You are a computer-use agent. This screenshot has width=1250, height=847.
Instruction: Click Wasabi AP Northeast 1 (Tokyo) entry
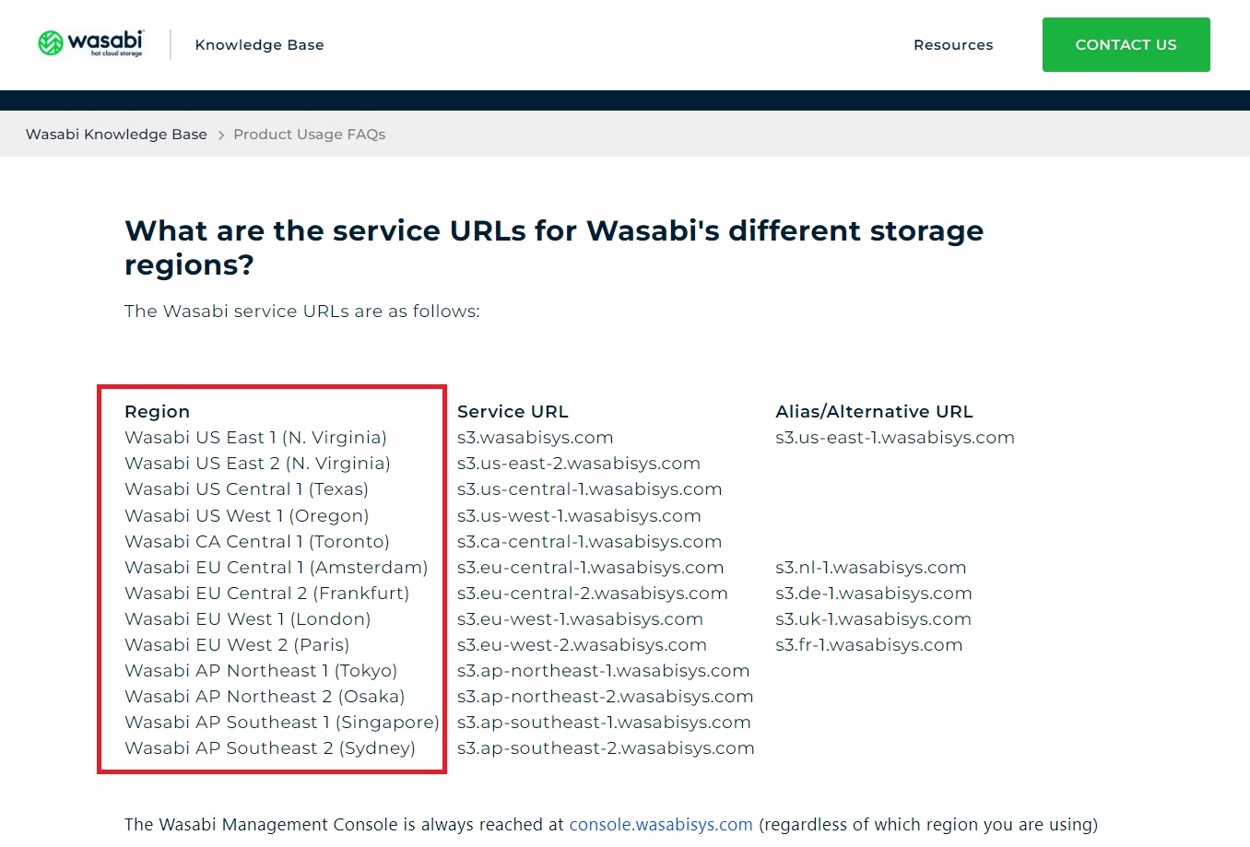[261, 671]
